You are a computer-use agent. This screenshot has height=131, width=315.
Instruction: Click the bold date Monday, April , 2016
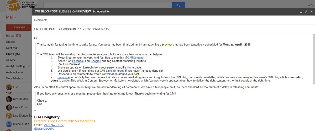[x=237, y=45]
